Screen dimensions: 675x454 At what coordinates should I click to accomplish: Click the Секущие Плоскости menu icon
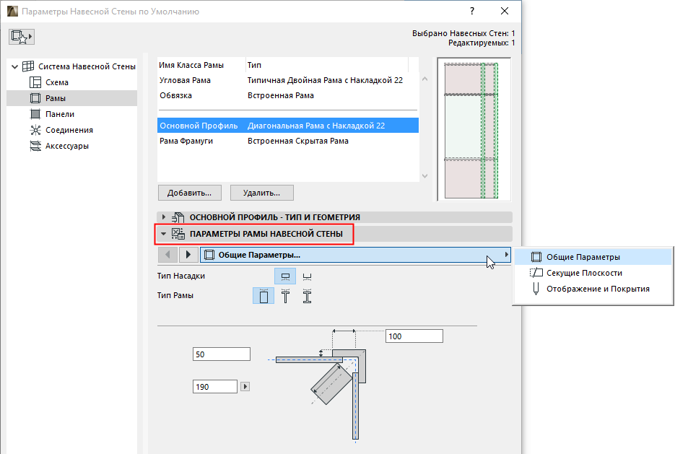(x=535, y=273)
